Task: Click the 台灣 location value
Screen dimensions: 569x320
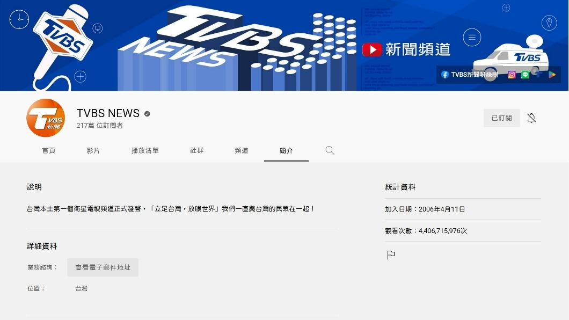Action: tap(81, 288)
